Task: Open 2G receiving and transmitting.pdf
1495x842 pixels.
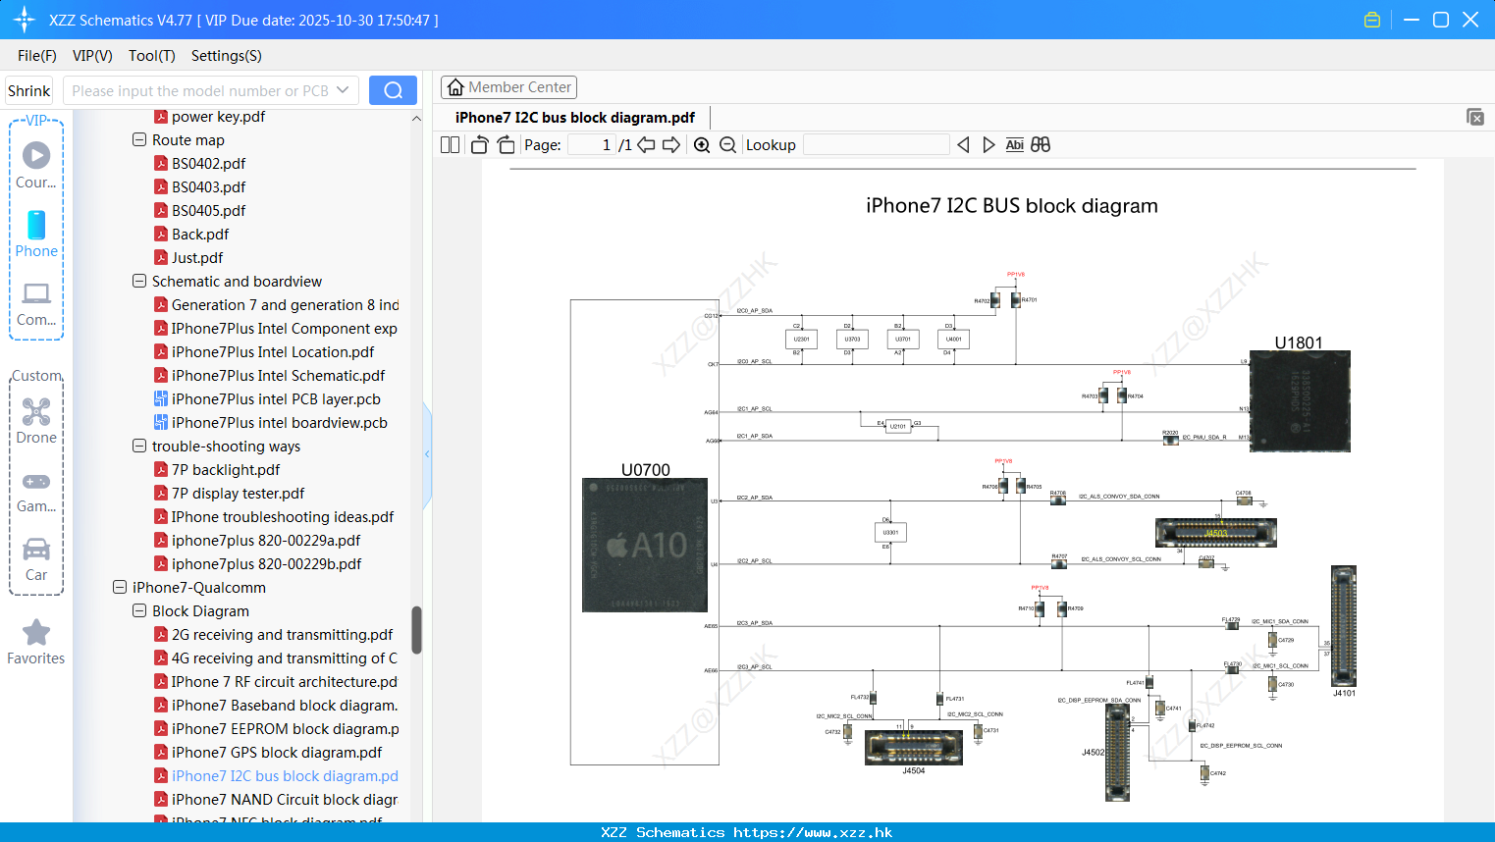Action: [282, 635]
